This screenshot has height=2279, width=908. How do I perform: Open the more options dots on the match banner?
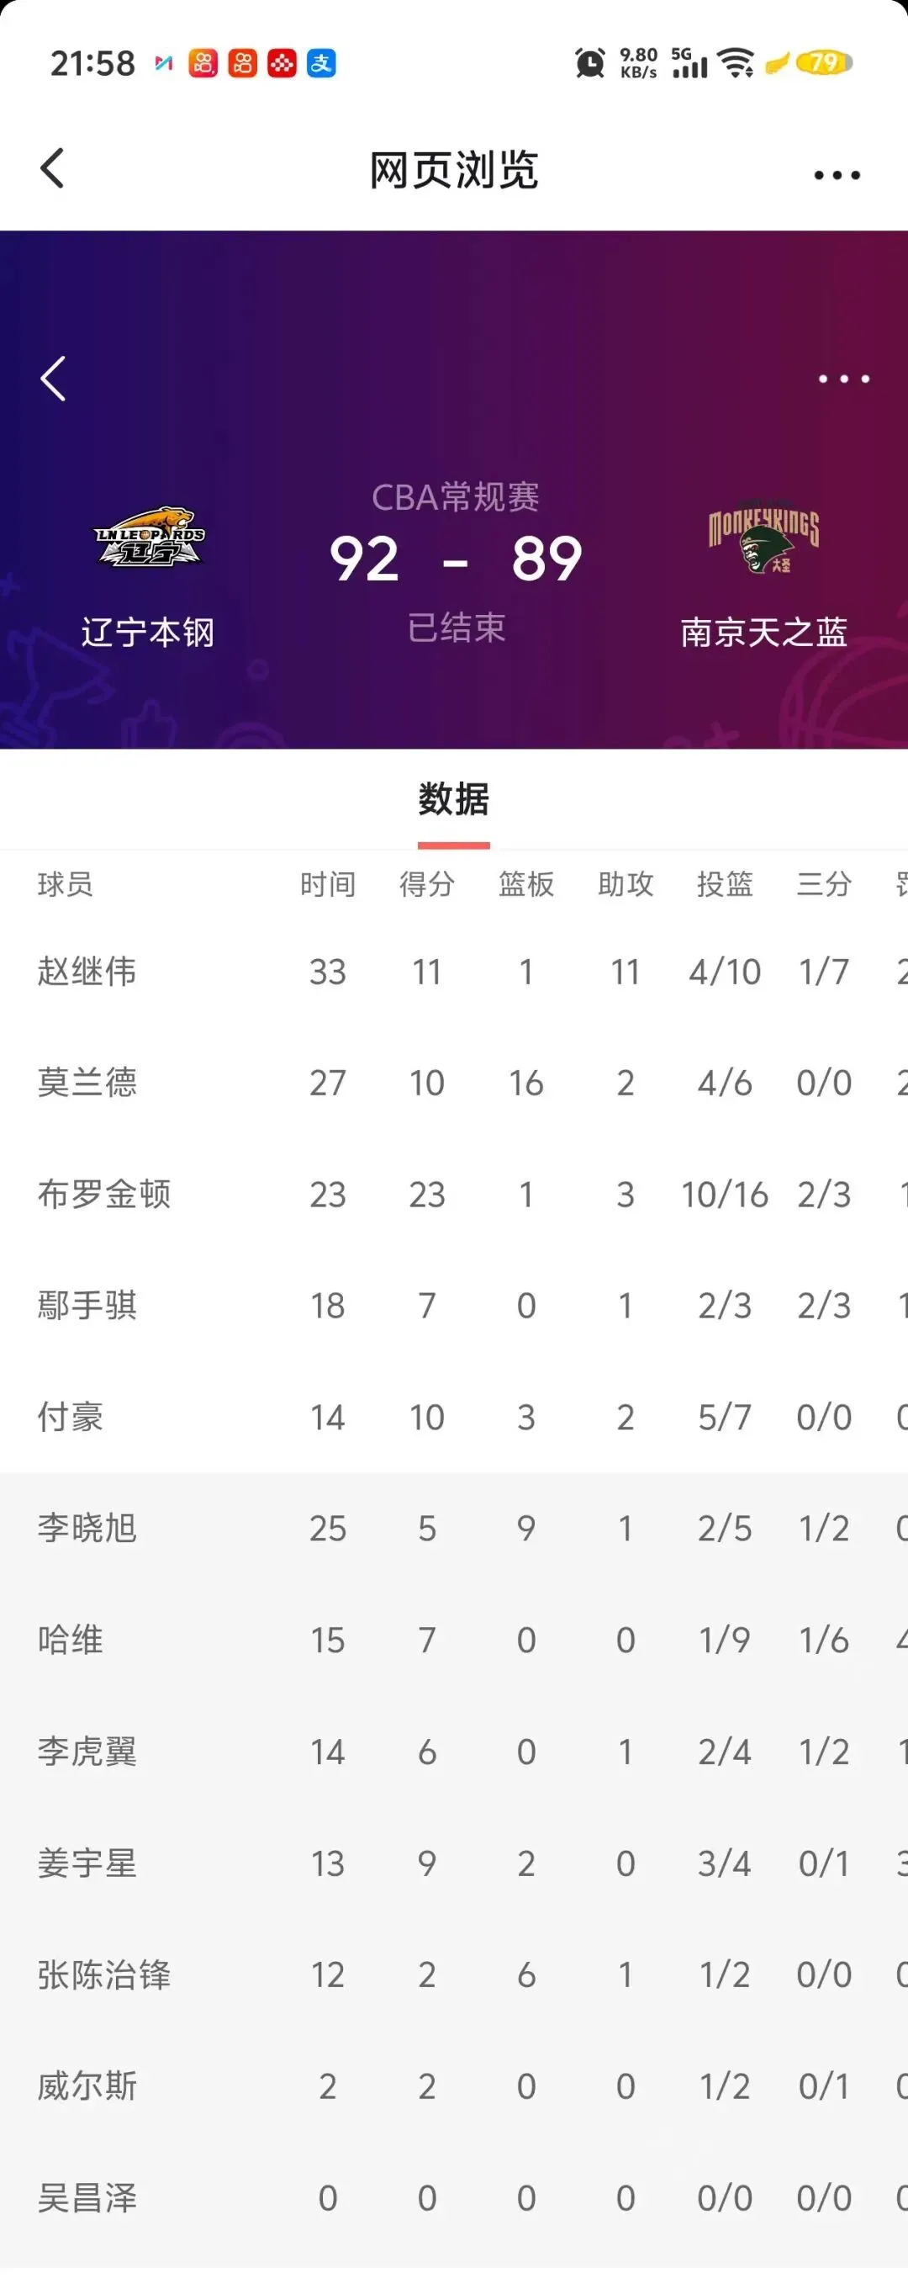pyautogui.click(x=843, y=379)
